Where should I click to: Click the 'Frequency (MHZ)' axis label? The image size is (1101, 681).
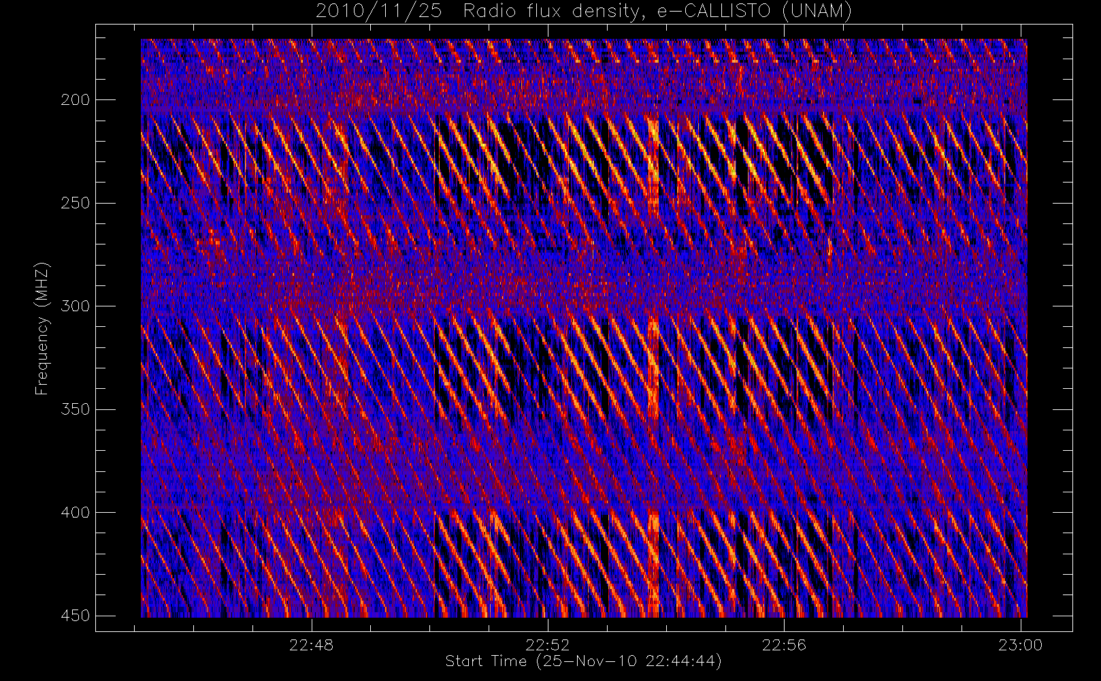click(43, 328)
